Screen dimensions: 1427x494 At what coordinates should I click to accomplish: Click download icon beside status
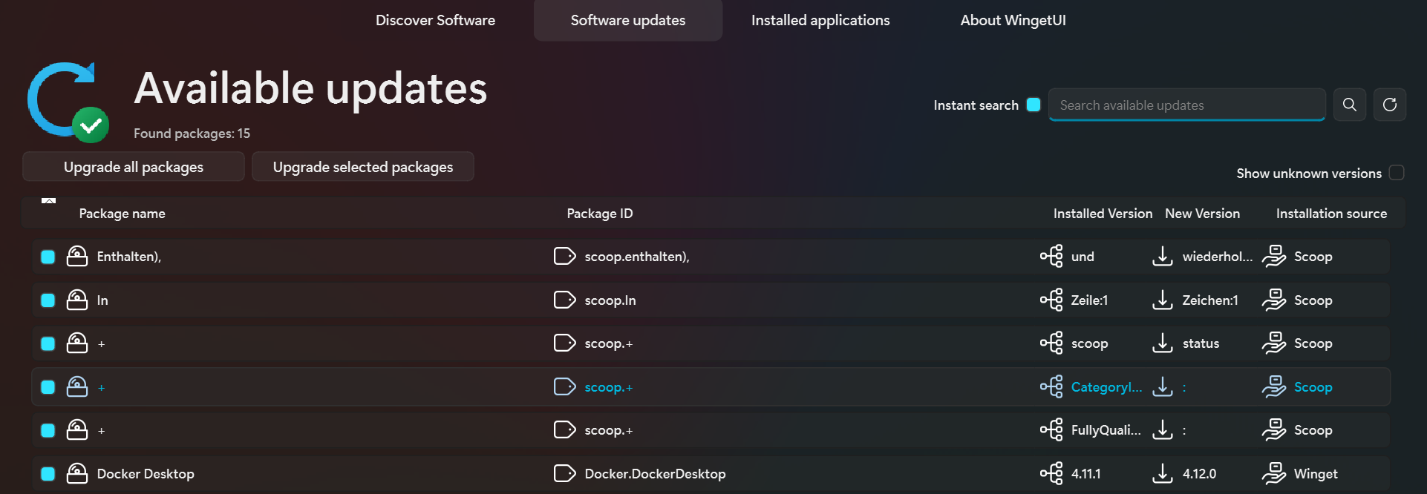click(x=1163, y=343)
